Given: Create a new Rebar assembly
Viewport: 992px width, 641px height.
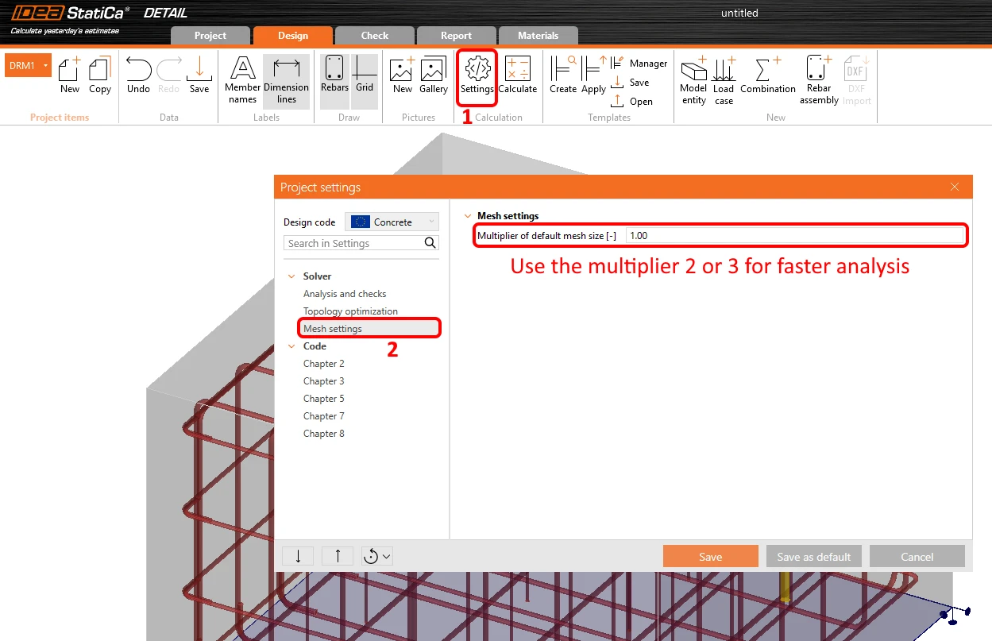Looking at the screenshot, I should click(x=819, y=81).
